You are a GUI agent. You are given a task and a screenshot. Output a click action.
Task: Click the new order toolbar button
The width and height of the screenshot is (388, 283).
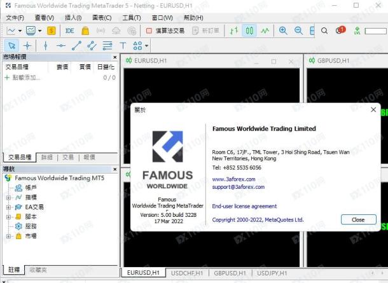[x=206, y=31]
